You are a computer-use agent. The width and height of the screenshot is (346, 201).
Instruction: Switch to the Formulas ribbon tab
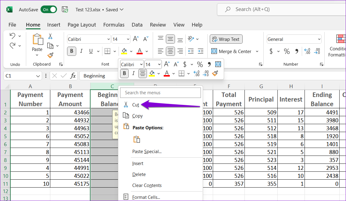point(114,25)
